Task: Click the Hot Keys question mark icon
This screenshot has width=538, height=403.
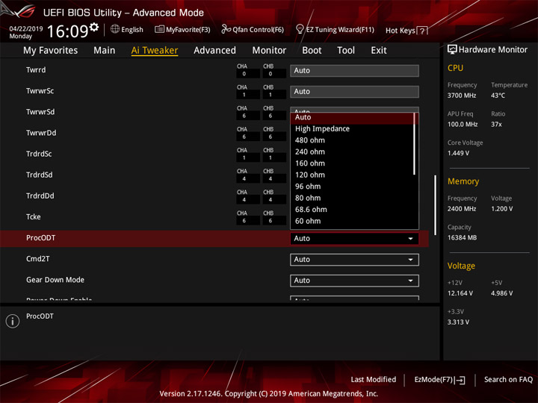Action: tap(422, 31)
